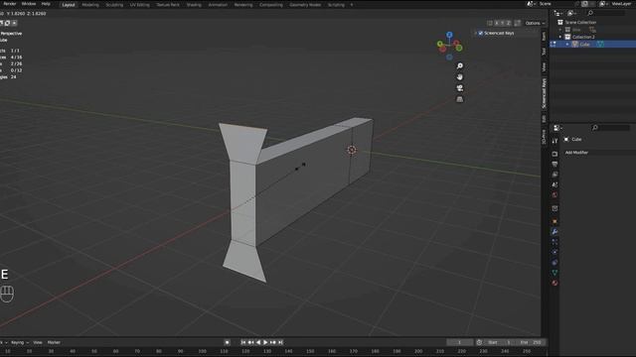This screenshot has height=357, width=636.
Task: Switch to the Sculpting workspace tab
Action: tap(114, 5)
